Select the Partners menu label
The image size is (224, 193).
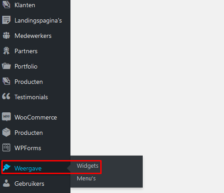pyautogui.click(x=26, y=51)
